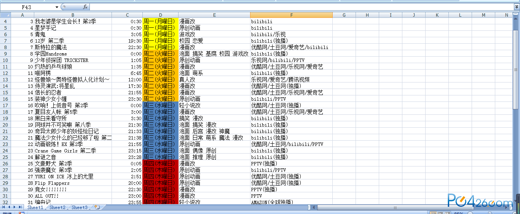Click cell '12岁 第二季'
The image size is (520, 214).
(73, 41)
